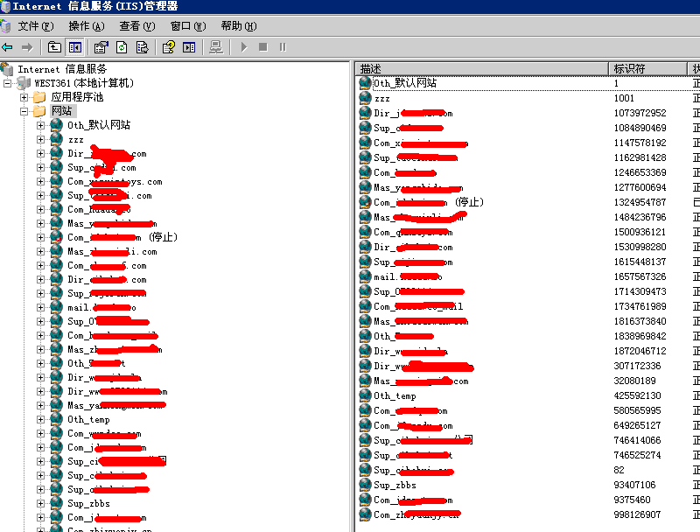Click the IIS Manager title bar icon
This screenshot has width=700, height=532.
(5, 6)
